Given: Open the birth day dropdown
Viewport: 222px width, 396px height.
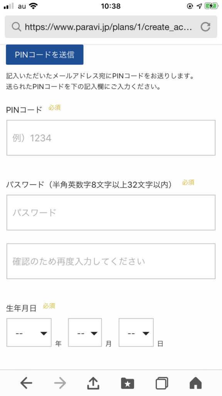Looking at the screenshot, I should pyautogui.click(x=136, y=332).
